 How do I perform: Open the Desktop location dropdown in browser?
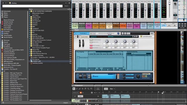point(66,3)
